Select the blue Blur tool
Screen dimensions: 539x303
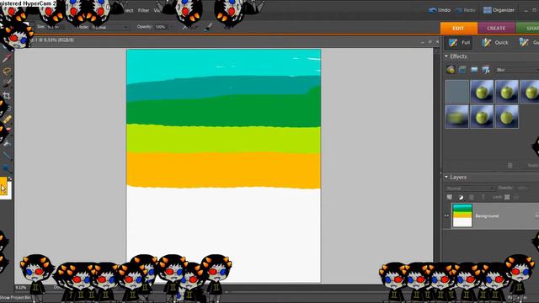pos(7,168)
